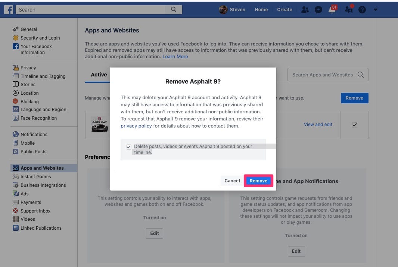Viewport: 398px width, 267px height.
Task: Click the Videos film icon
Action: click(16, 219)
